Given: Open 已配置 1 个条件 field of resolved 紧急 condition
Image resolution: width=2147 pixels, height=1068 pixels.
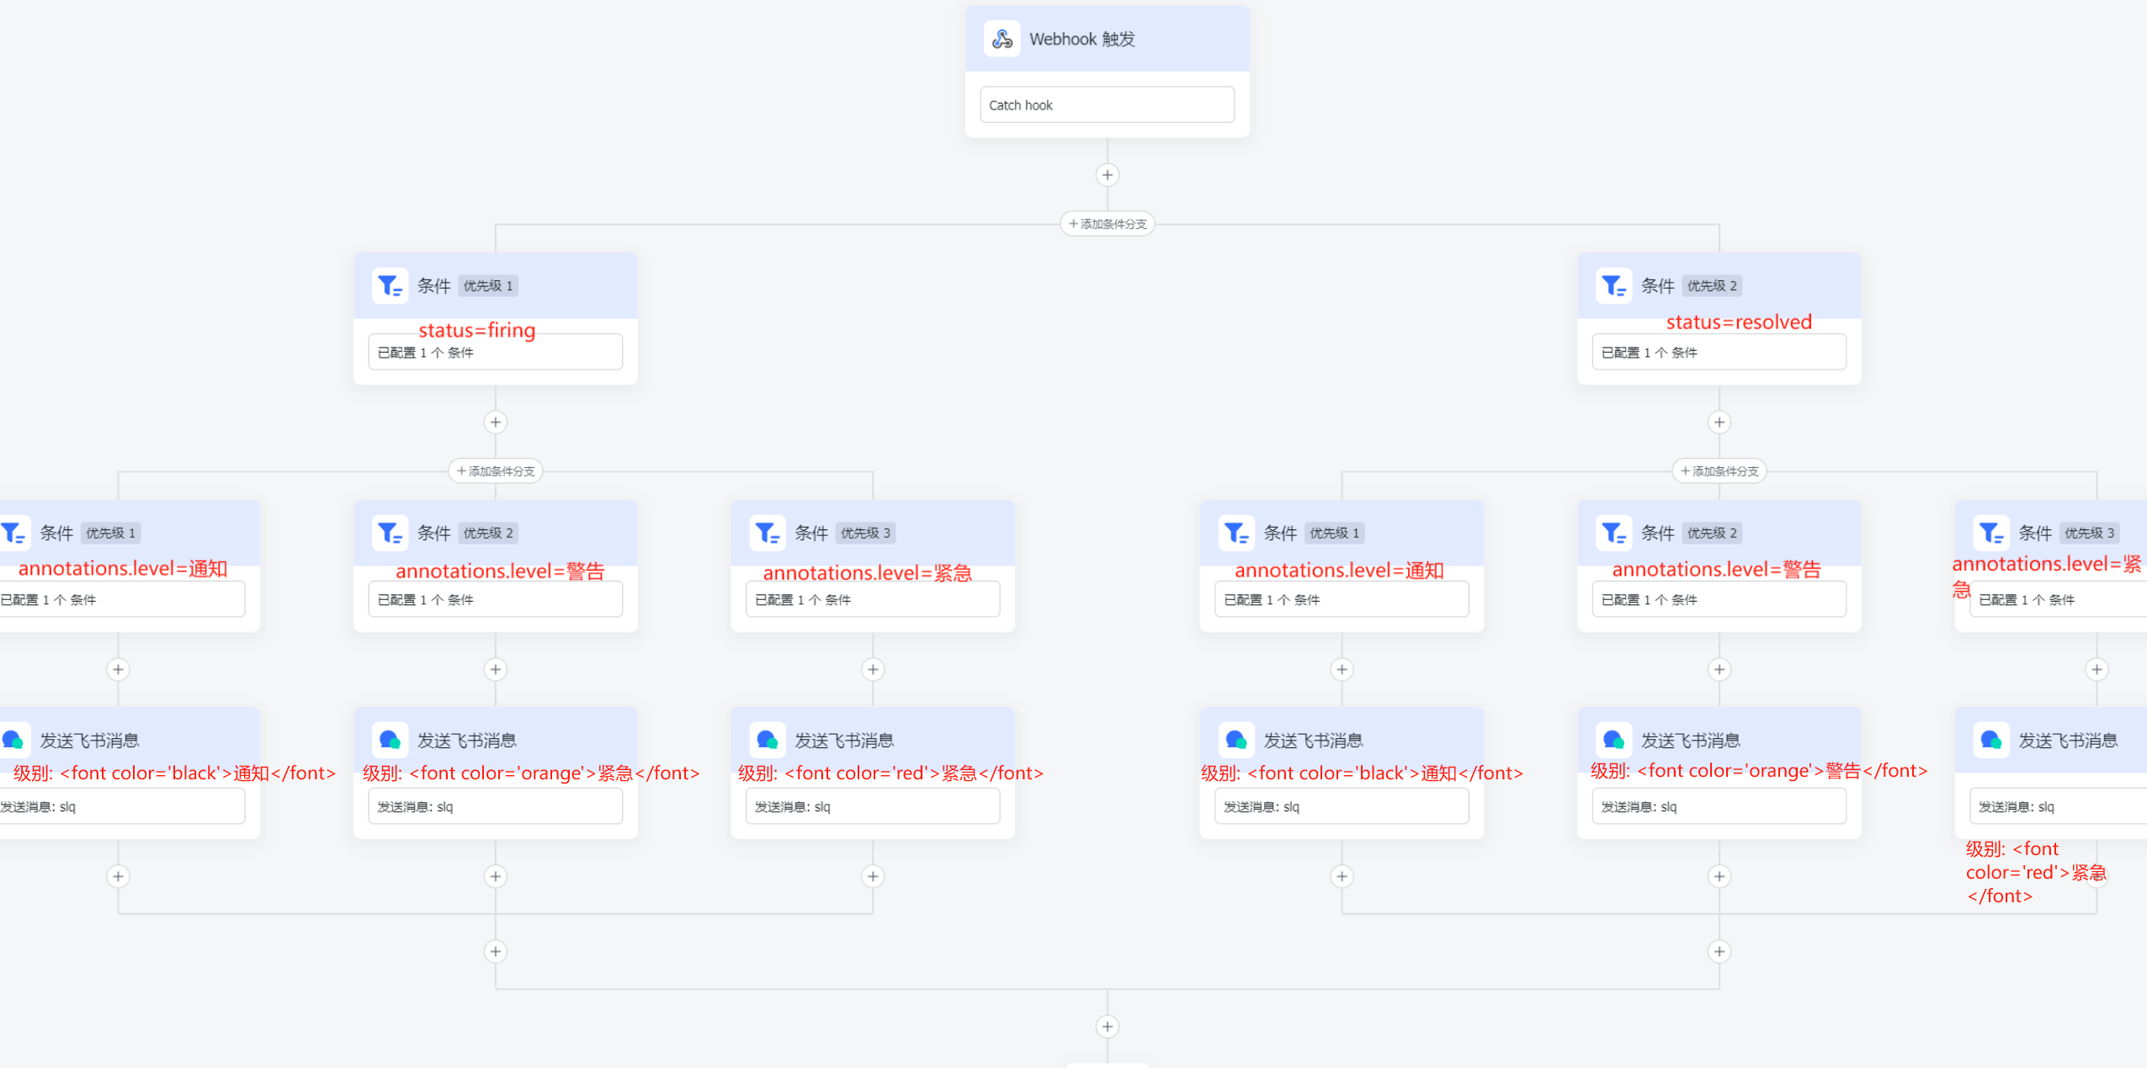Looking at the screenshot, I should (x=2059, y=600).
